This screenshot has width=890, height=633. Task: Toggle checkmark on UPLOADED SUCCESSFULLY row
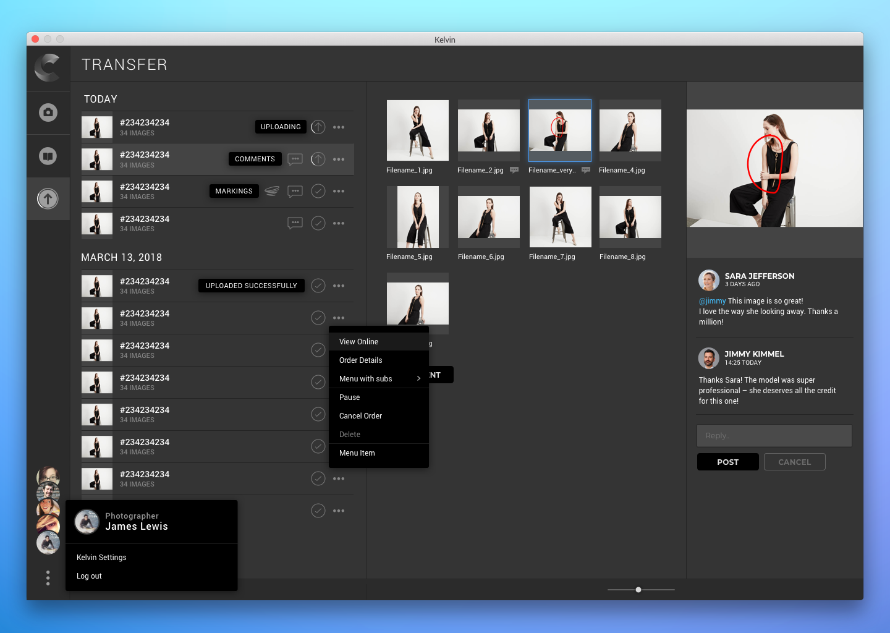coord(318,286)
